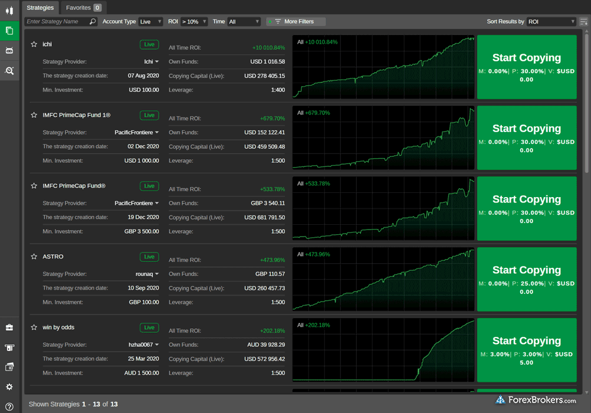Click the sort order icon beside ROI sort
This screenshot has height=413, width=591.
coord(583,22)
